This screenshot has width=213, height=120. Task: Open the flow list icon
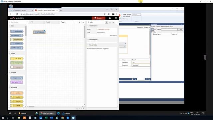click(x=83, y=22)
